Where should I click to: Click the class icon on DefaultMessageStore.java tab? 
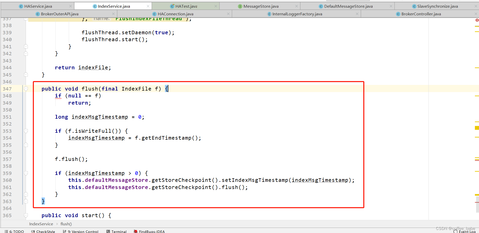321,6
